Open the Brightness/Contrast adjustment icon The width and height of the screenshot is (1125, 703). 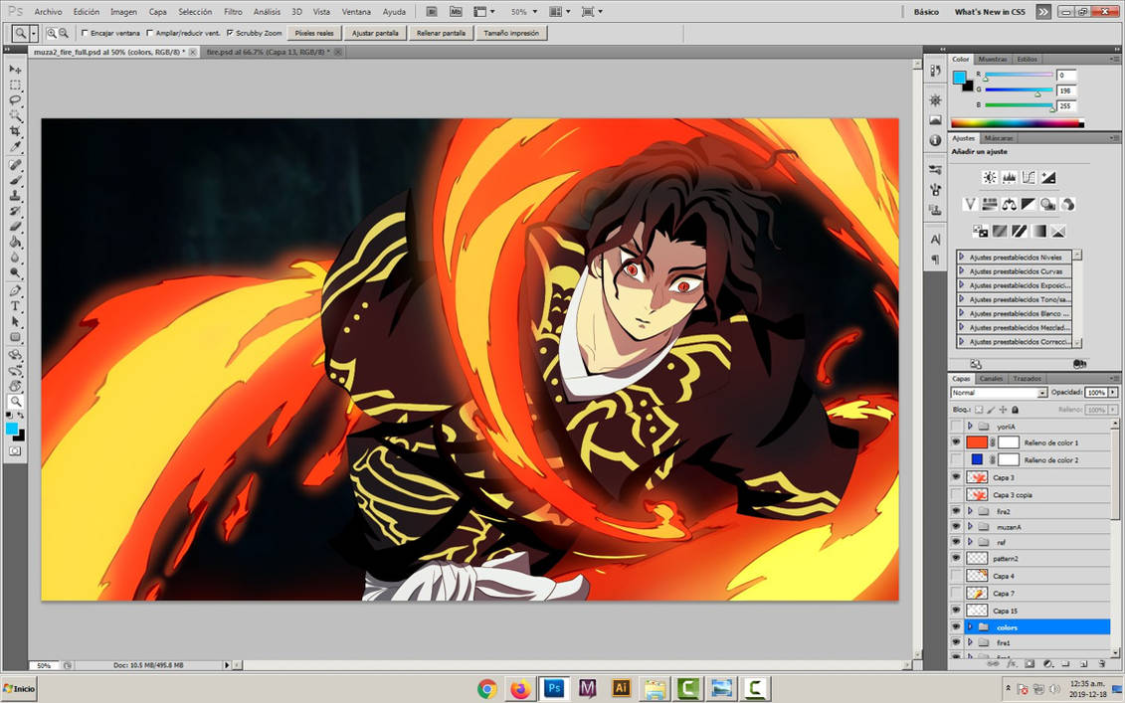988,177
